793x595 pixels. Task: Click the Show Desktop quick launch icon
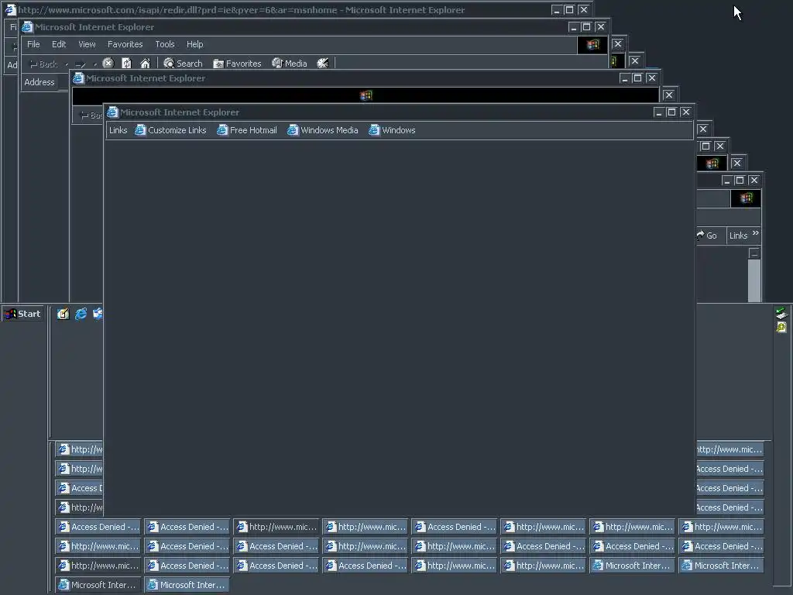pyautogui.click(x=63, y=314)
